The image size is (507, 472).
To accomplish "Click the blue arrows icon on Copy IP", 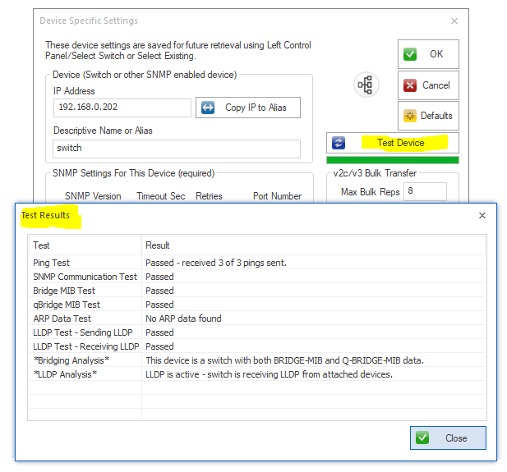I will click(208, 108).
